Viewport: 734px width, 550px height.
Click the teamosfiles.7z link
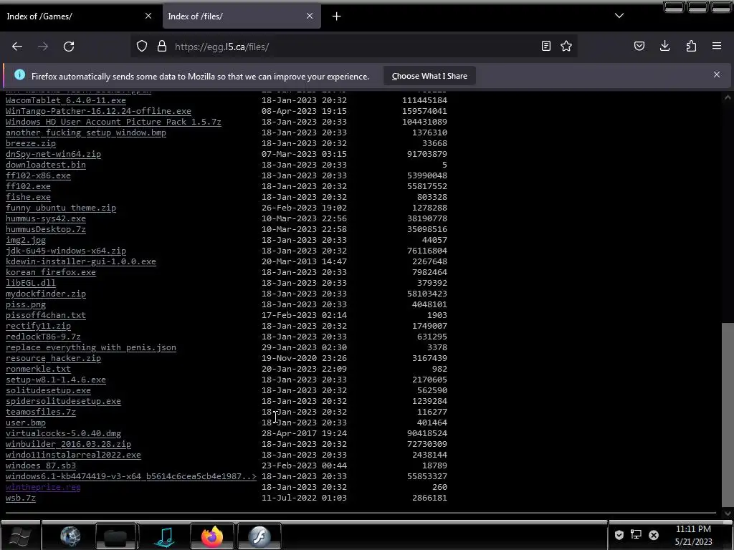click(41, 412)
